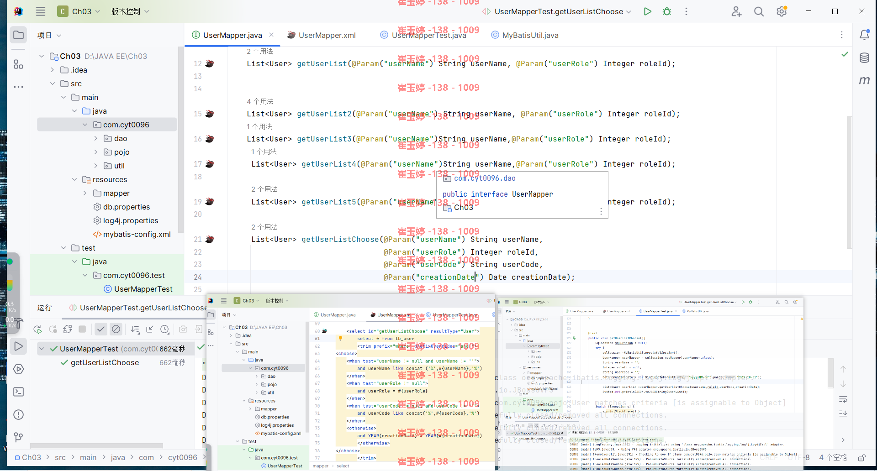Toggle show ignored tests button

coord(116,329)
